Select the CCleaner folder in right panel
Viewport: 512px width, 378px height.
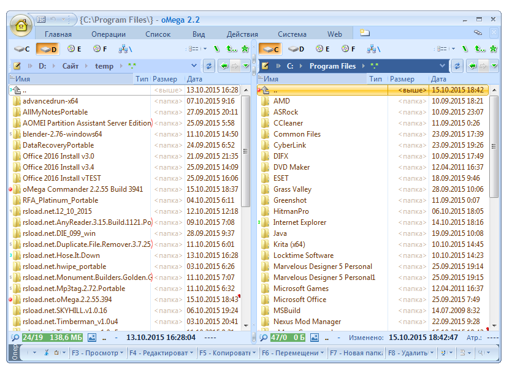tap(288, 123)
